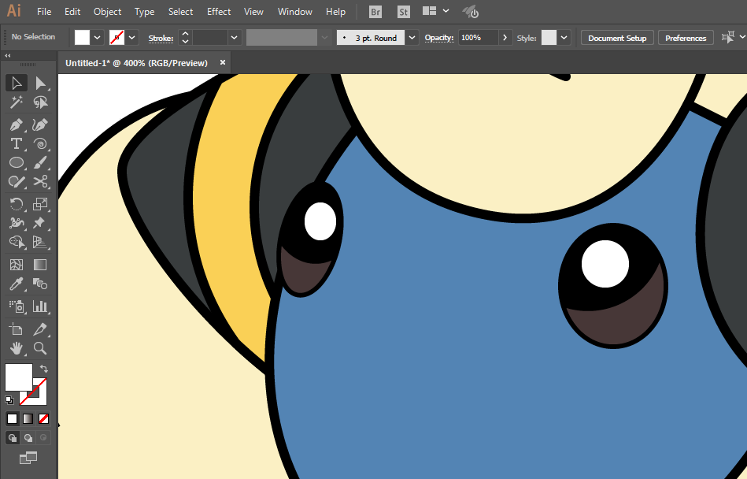Open the variable width profile dropdown

tap(325, 38)
